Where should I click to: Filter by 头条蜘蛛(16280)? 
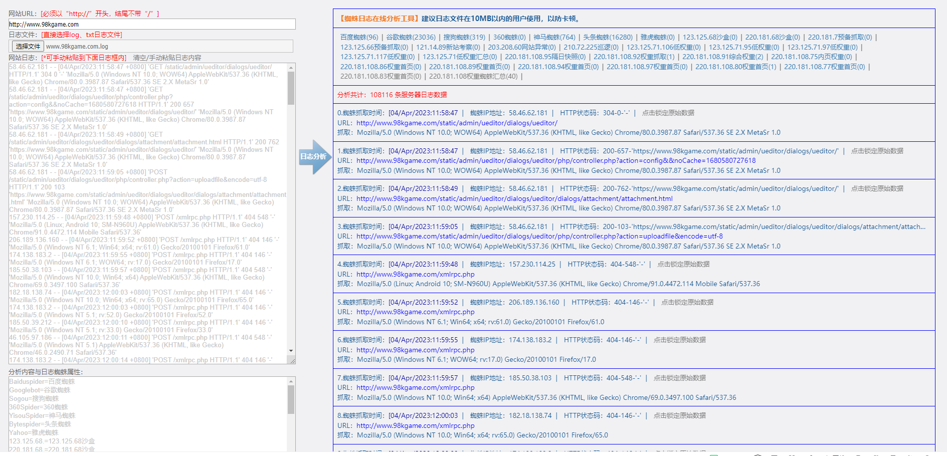[x=608, y=37]
